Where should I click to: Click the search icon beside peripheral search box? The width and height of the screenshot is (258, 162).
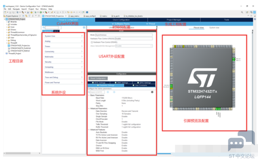pyautogui.click(x=44, y=27)
